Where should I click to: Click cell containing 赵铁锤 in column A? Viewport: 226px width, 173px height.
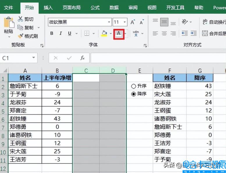pos(25,119)
